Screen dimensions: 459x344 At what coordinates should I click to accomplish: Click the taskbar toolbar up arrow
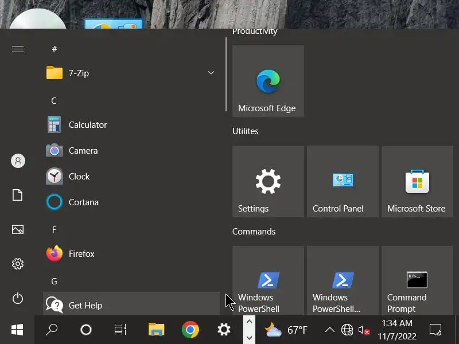coord(249,322)
